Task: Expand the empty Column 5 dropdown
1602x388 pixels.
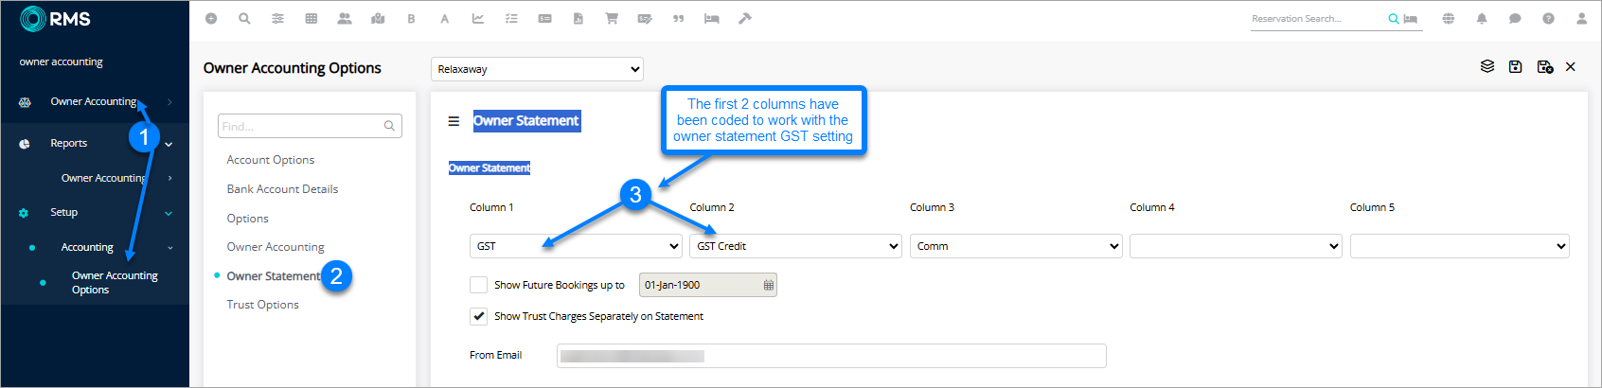Action: click(x=1459, y=246)
